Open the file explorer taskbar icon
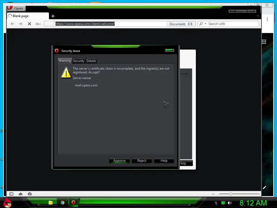The width and height of the screenshot is (277, 208). [x=51, y=203]
